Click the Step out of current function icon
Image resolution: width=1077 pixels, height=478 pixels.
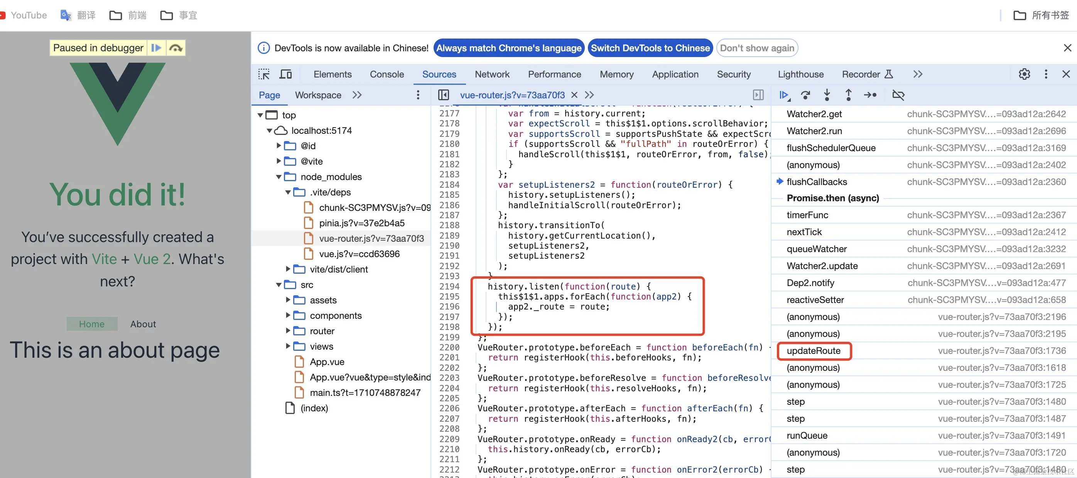(x=848, y=95)
